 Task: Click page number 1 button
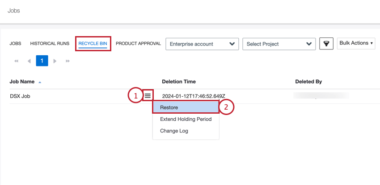click(x=42, y=61)
